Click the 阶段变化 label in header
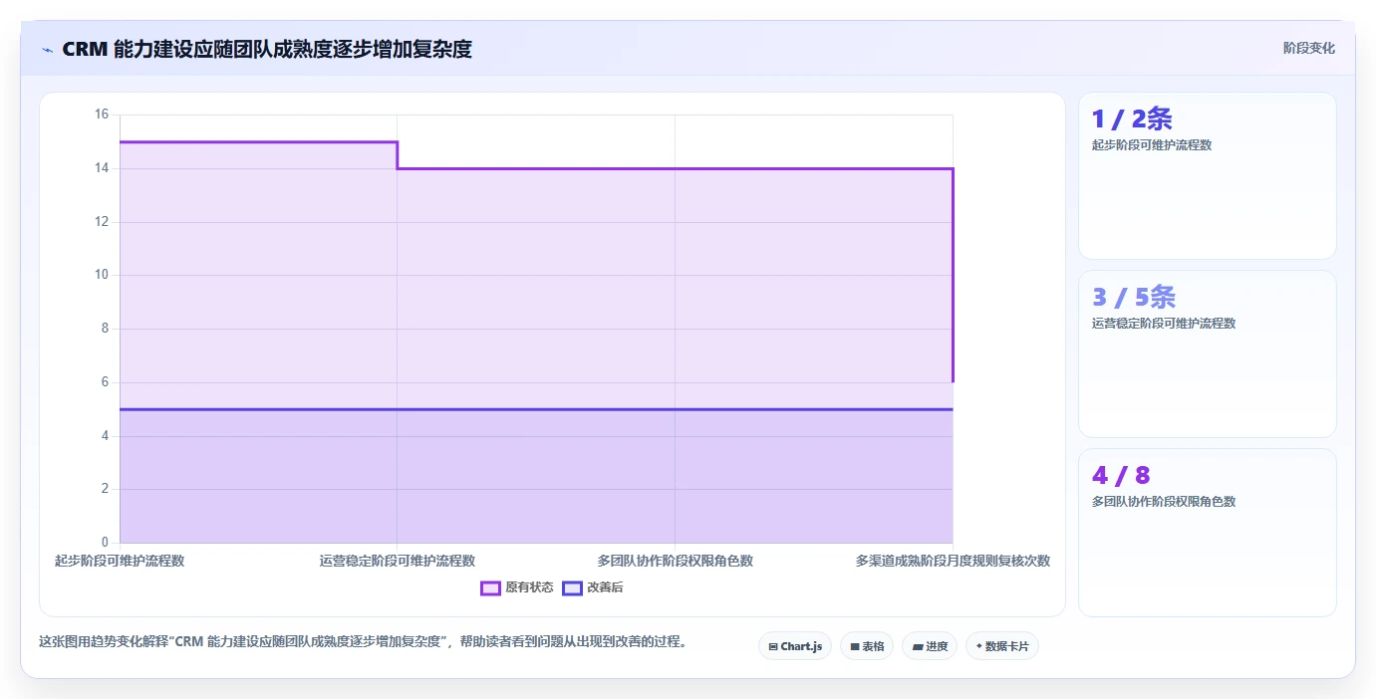 click(x=1309, y=48)
